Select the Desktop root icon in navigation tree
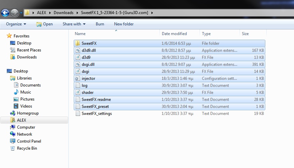 [x=9, y=71]
